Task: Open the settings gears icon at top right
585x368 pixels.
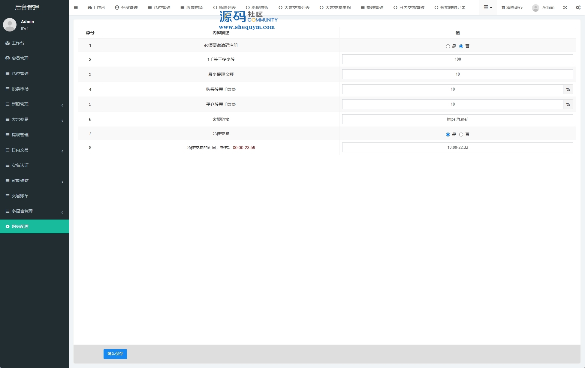Action: pos(578,7)
